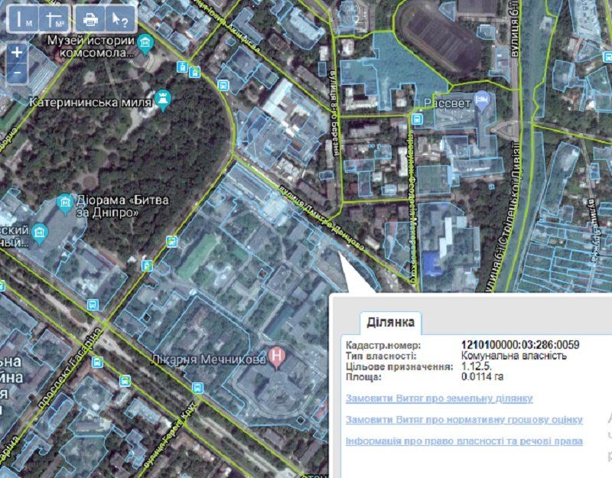The width and height of the screenshot is (612, 478).
Task: Open 'Замовити Витяг про нормативну грошову оцінку' link
Action: click(x=464, y=420)
